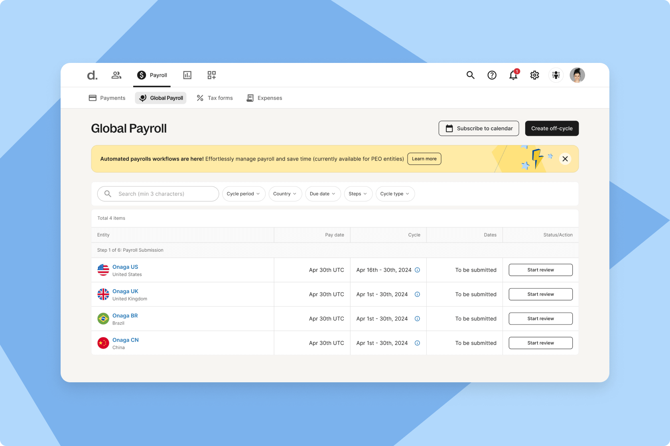Check notifications via the bell icon
Screen dimensions: 670x446
[x=513, y=76]
